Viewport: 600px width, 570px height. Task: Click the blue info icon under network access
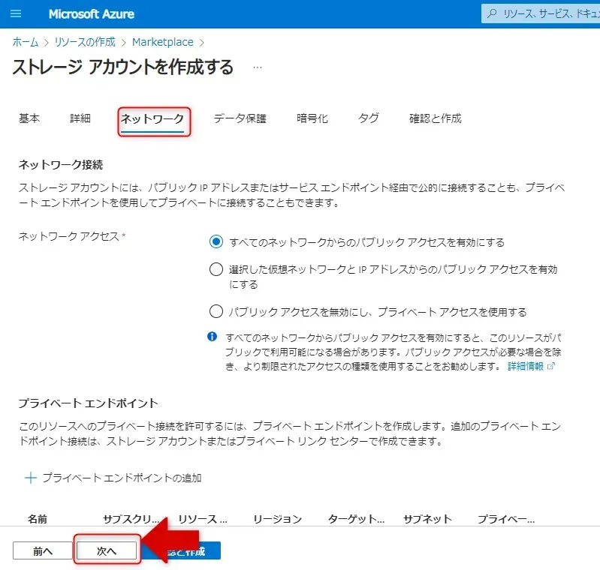coord(213,336)
